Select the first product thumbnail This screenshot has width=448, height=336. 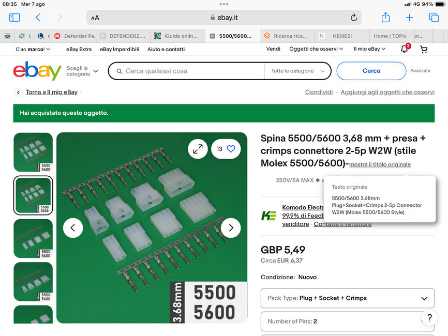tap(33, 152)
